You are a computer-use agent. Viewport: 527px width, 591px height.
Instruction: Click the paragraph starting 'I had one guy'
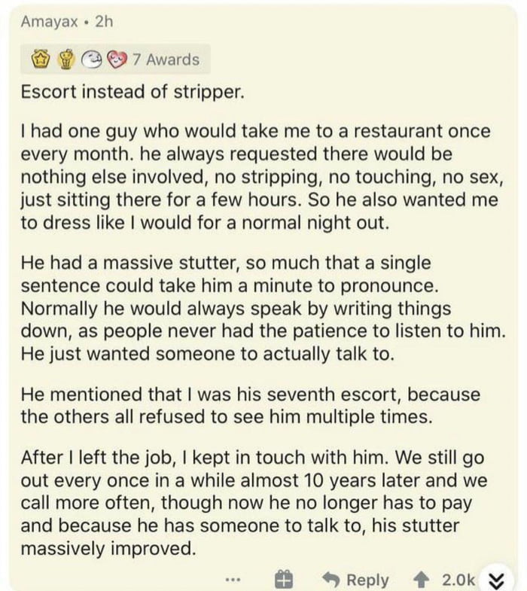click(262, 177)
